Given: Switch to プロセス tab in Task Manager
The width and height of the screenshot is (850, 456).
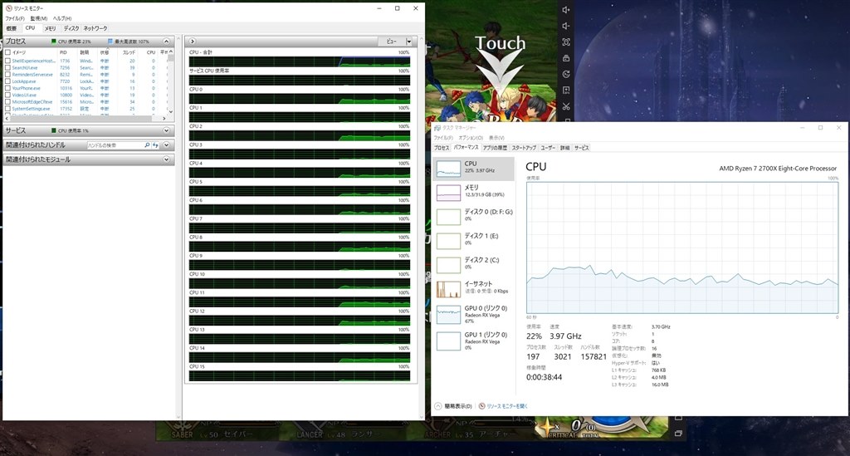Looking at the screenshot, I should (442, 148).
